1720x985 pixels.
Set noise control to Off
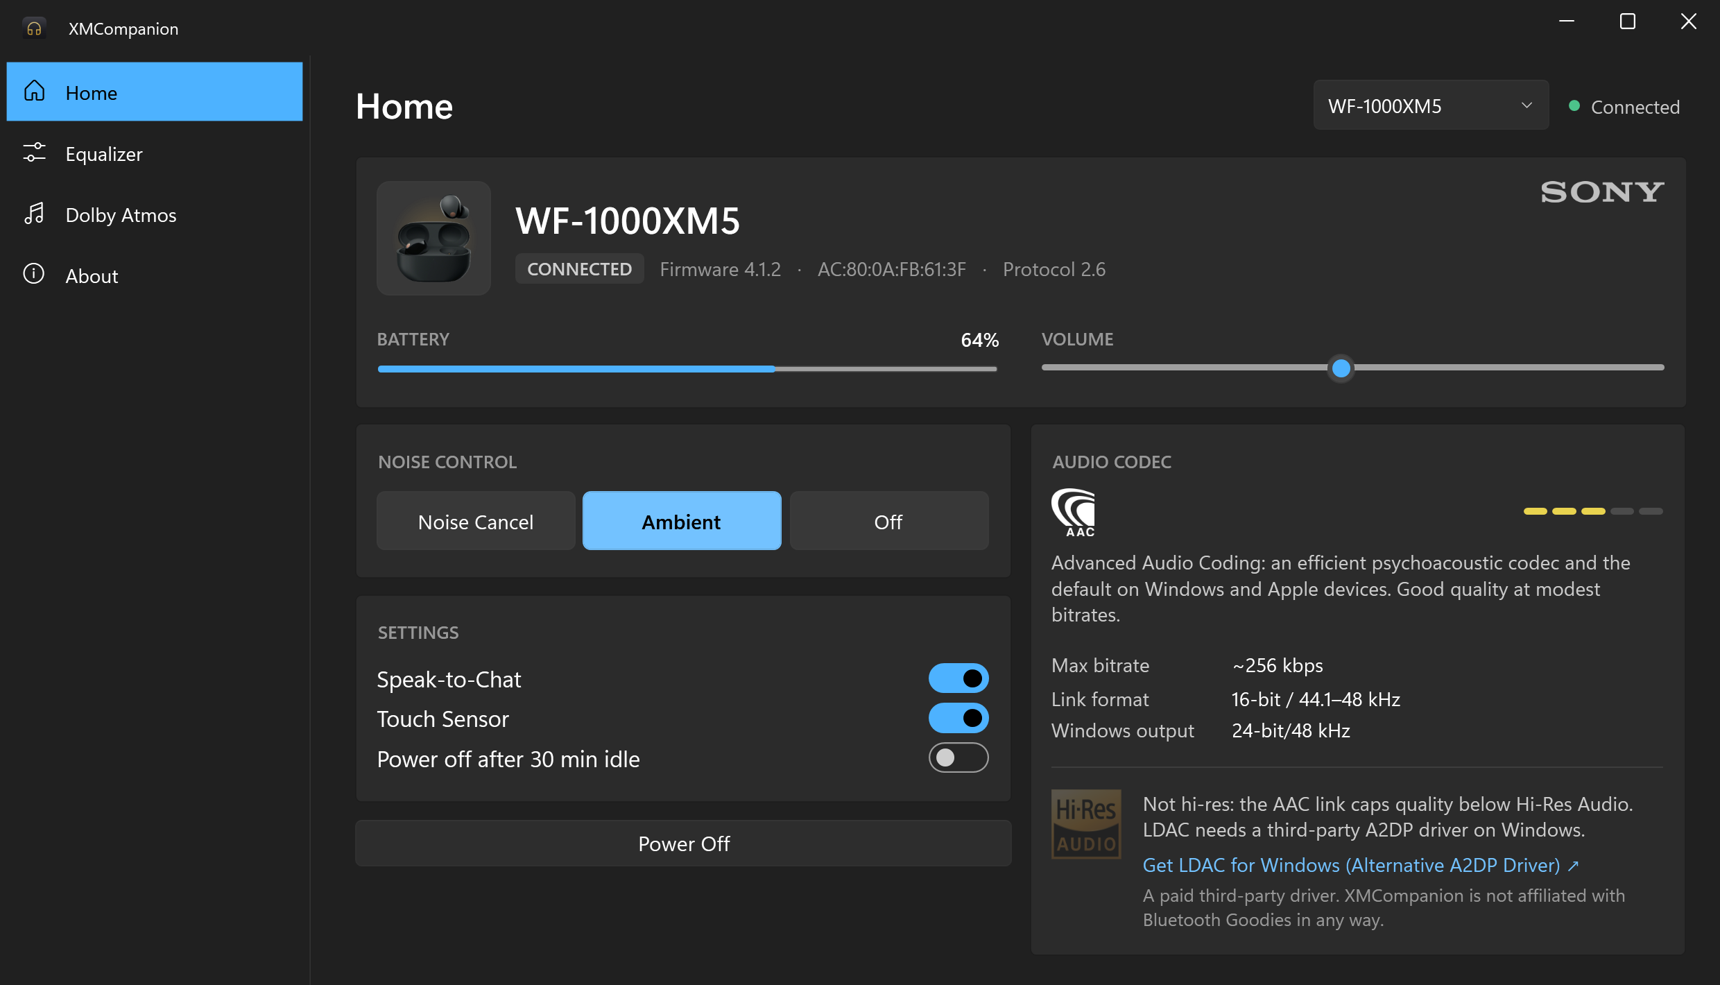click(888, 521)
